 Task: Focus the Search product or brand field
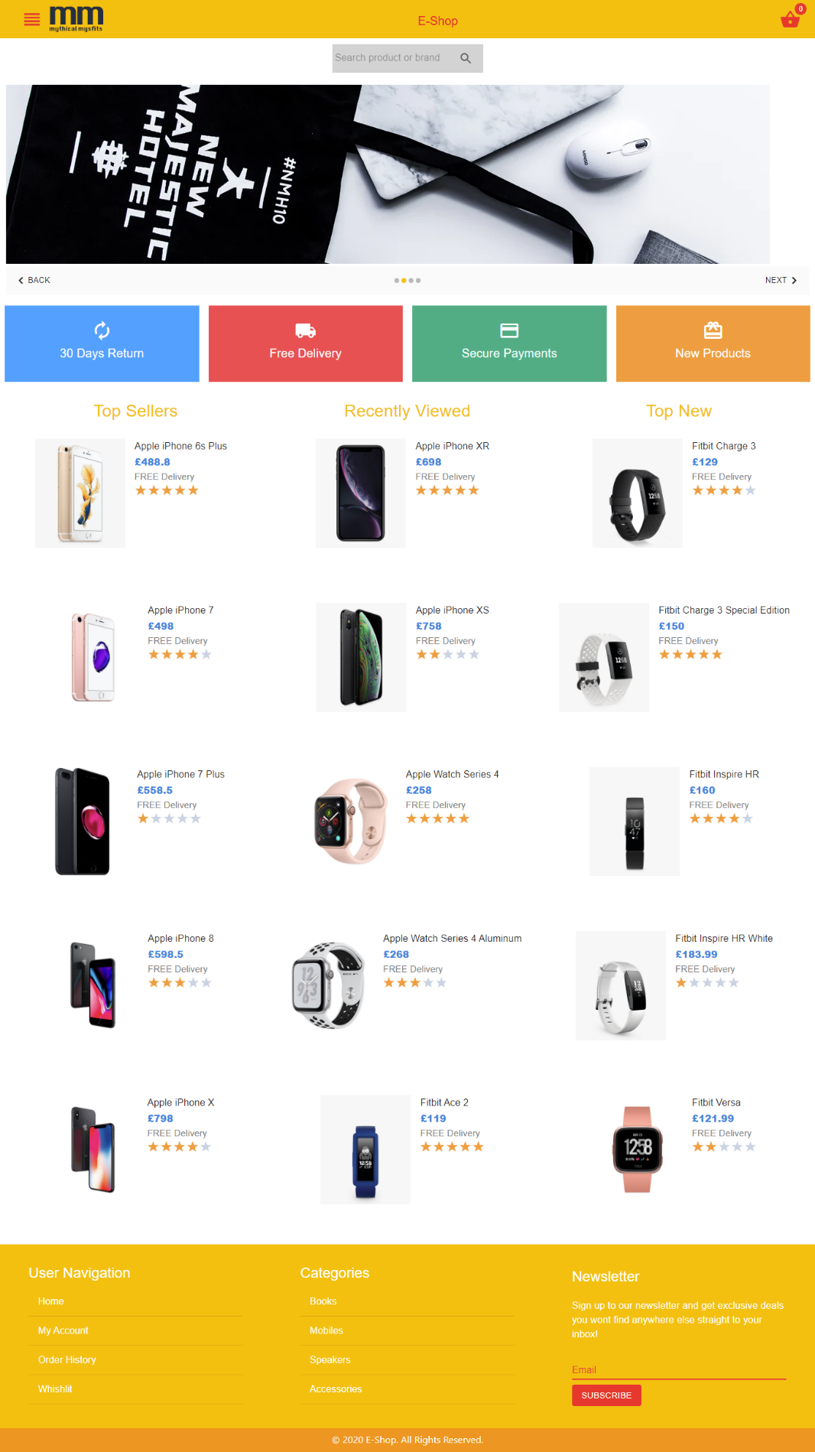tap(394, 58)
